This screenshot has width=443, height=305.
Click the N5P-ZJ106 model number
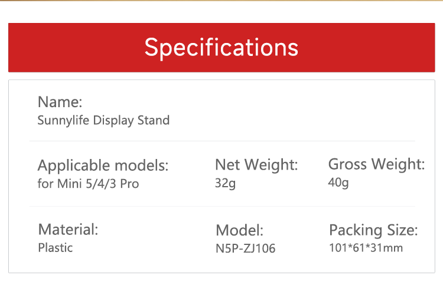245,248
